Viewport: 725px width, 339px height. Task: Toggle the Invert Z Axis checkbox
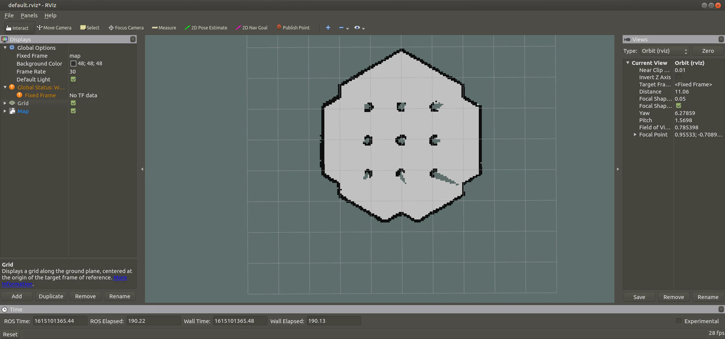point(679,77)
